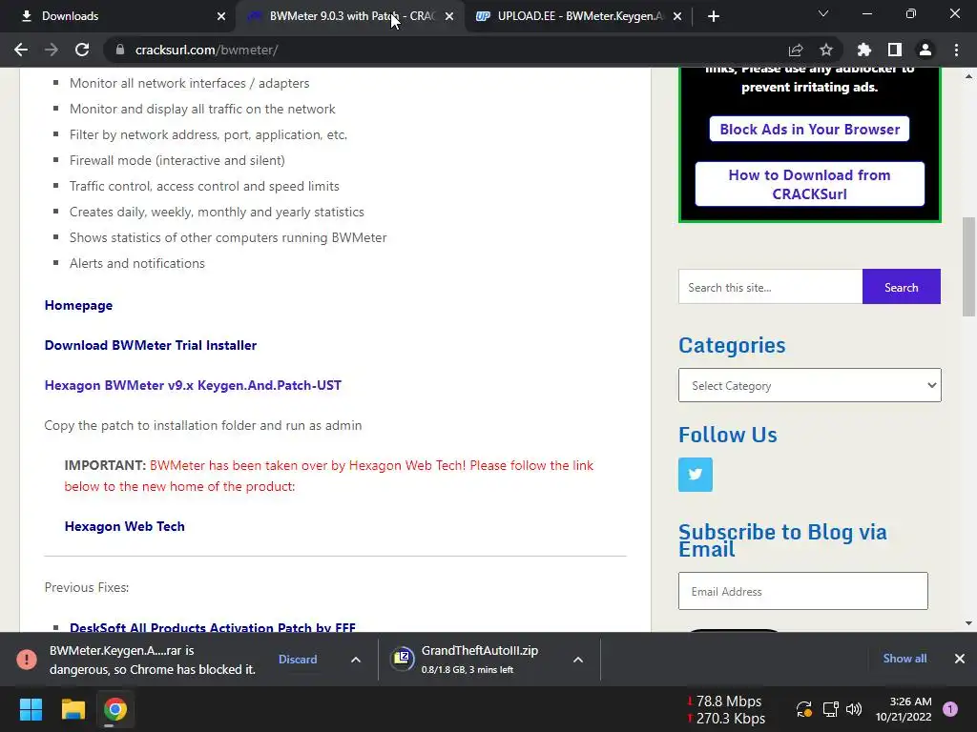
Task: Click the red danger warning icon
Action: point(27,660)
